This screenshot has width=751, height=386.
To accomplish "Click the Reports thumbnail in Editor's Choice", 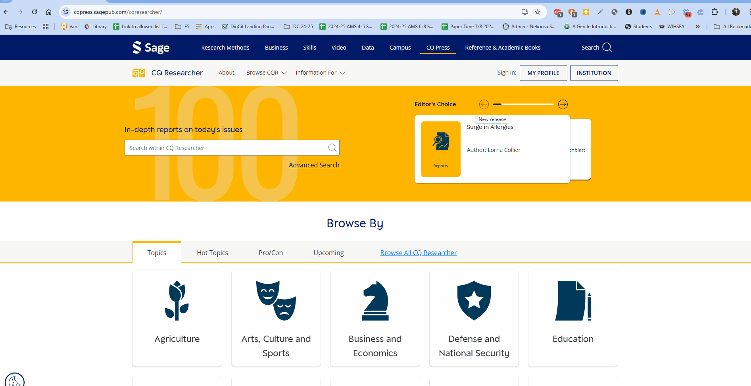I will [x=441, y=149].
